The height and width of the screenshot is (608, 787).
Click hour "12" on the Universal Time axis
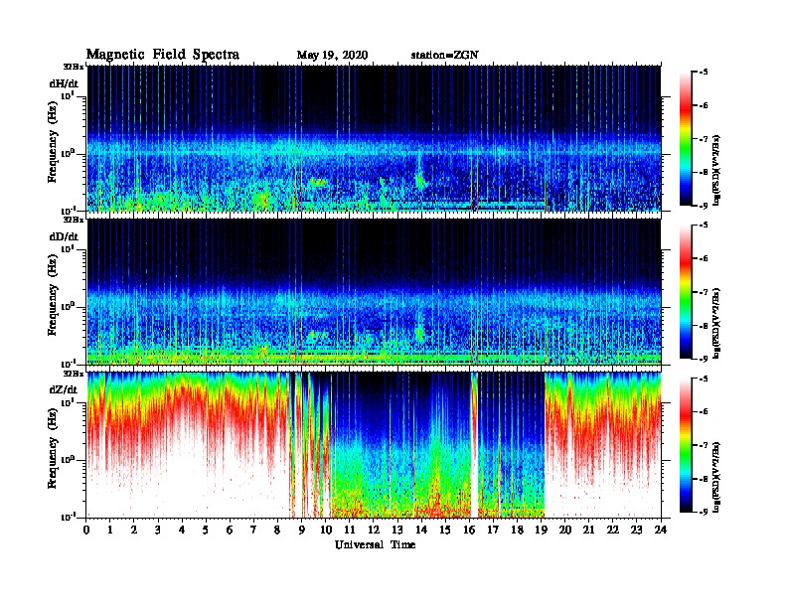coord(373,530)
